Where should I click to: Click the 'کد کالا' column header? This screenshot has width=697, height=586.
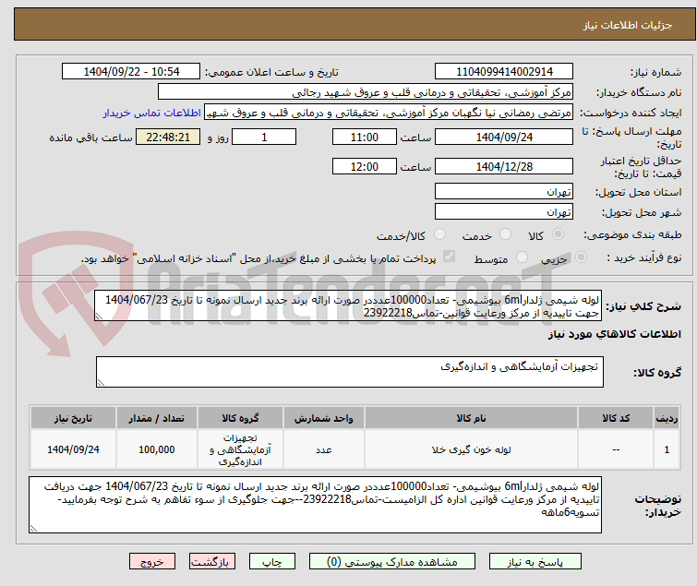(616, 418)
